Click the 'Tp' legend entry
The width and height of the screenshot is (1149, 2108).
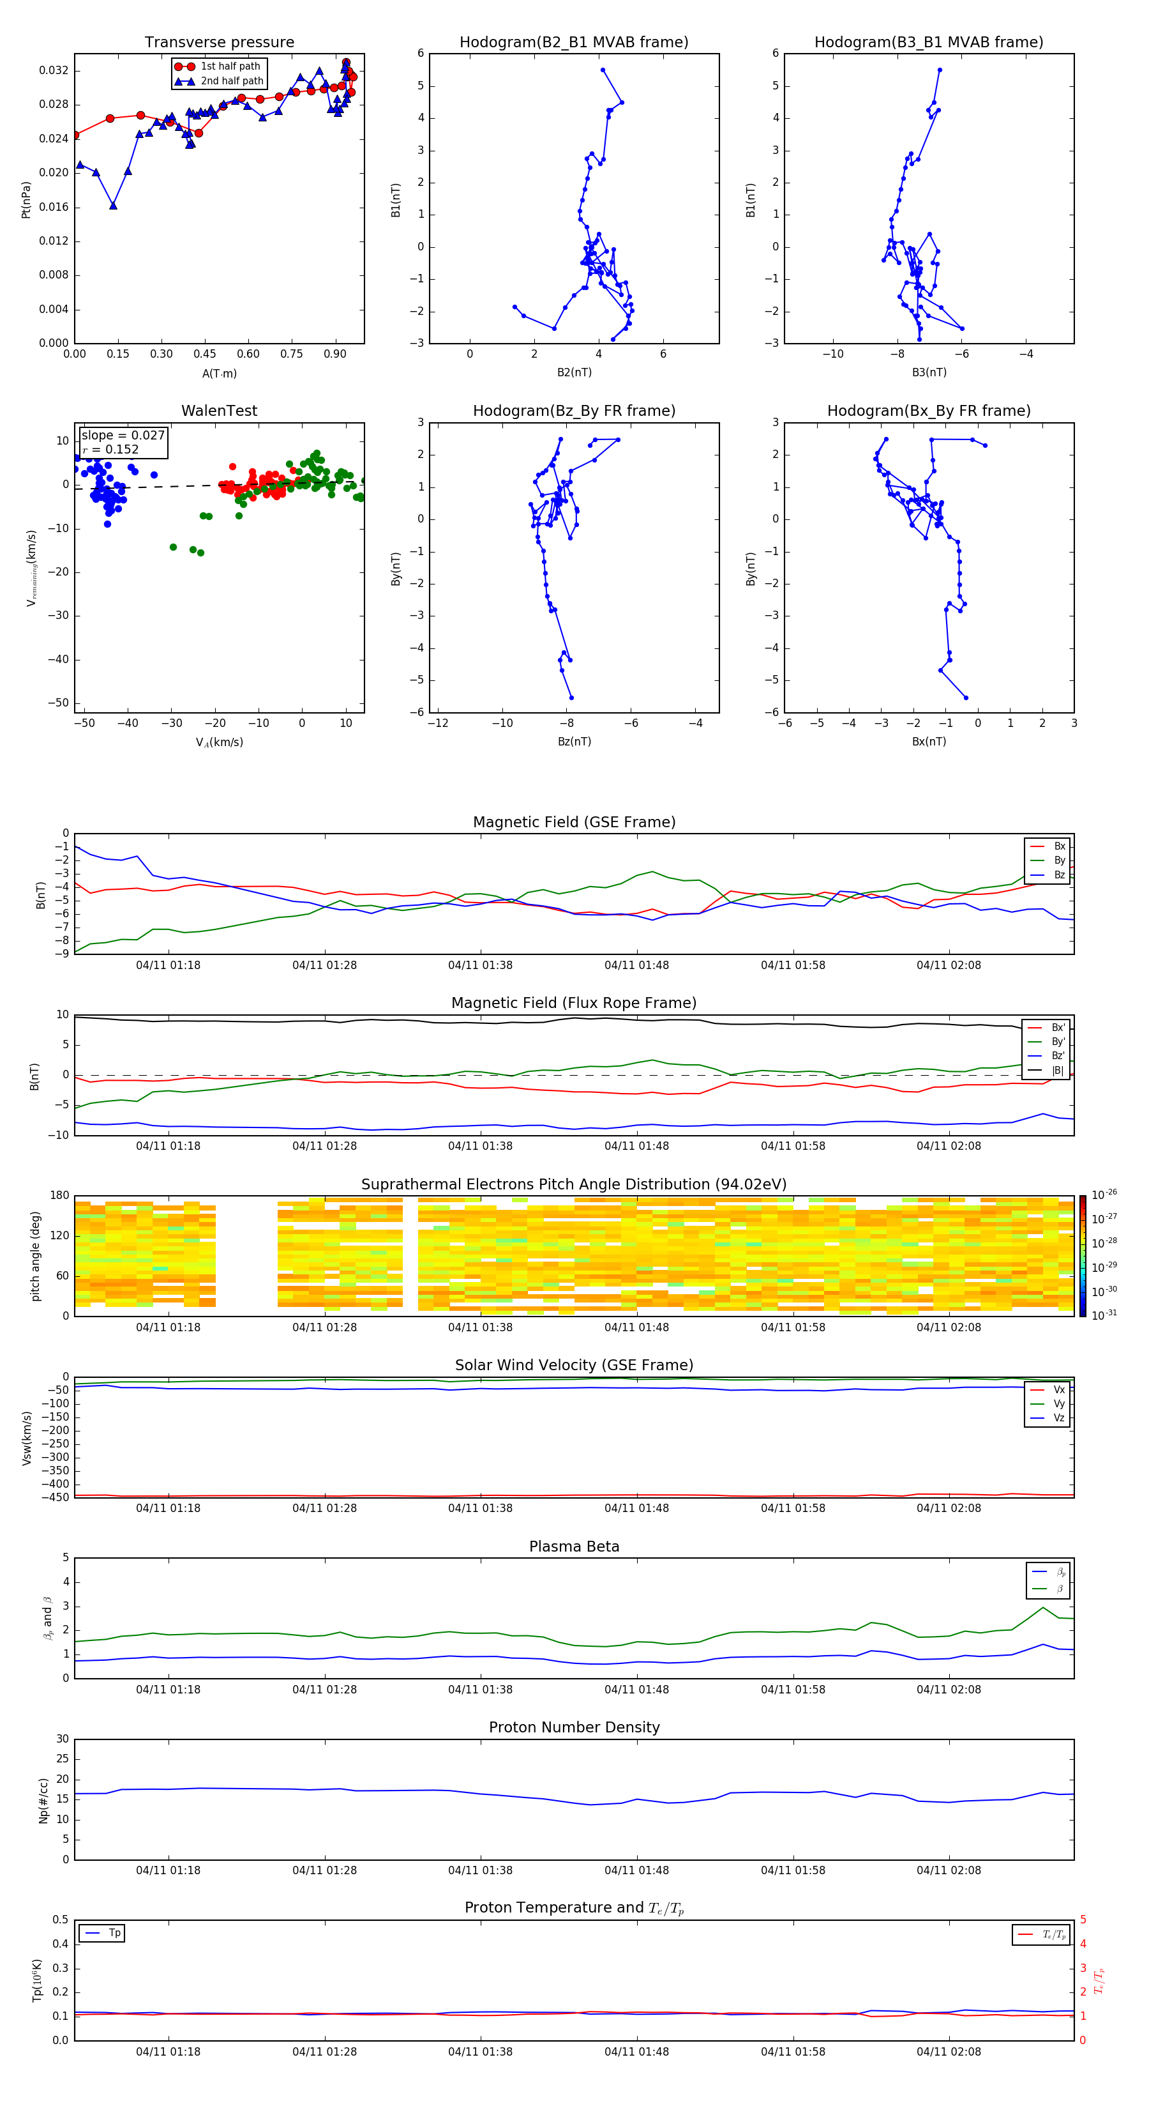click(102, 1933)
